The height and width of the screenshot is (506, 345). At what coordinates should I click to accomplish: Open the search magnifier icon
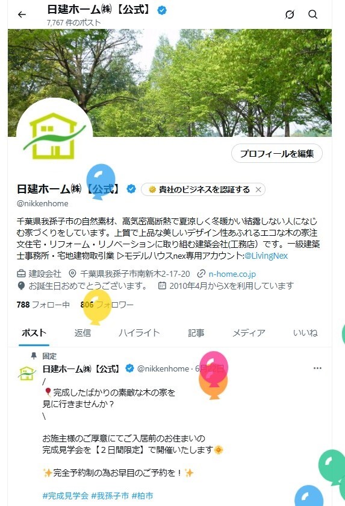tap(312, 14)
